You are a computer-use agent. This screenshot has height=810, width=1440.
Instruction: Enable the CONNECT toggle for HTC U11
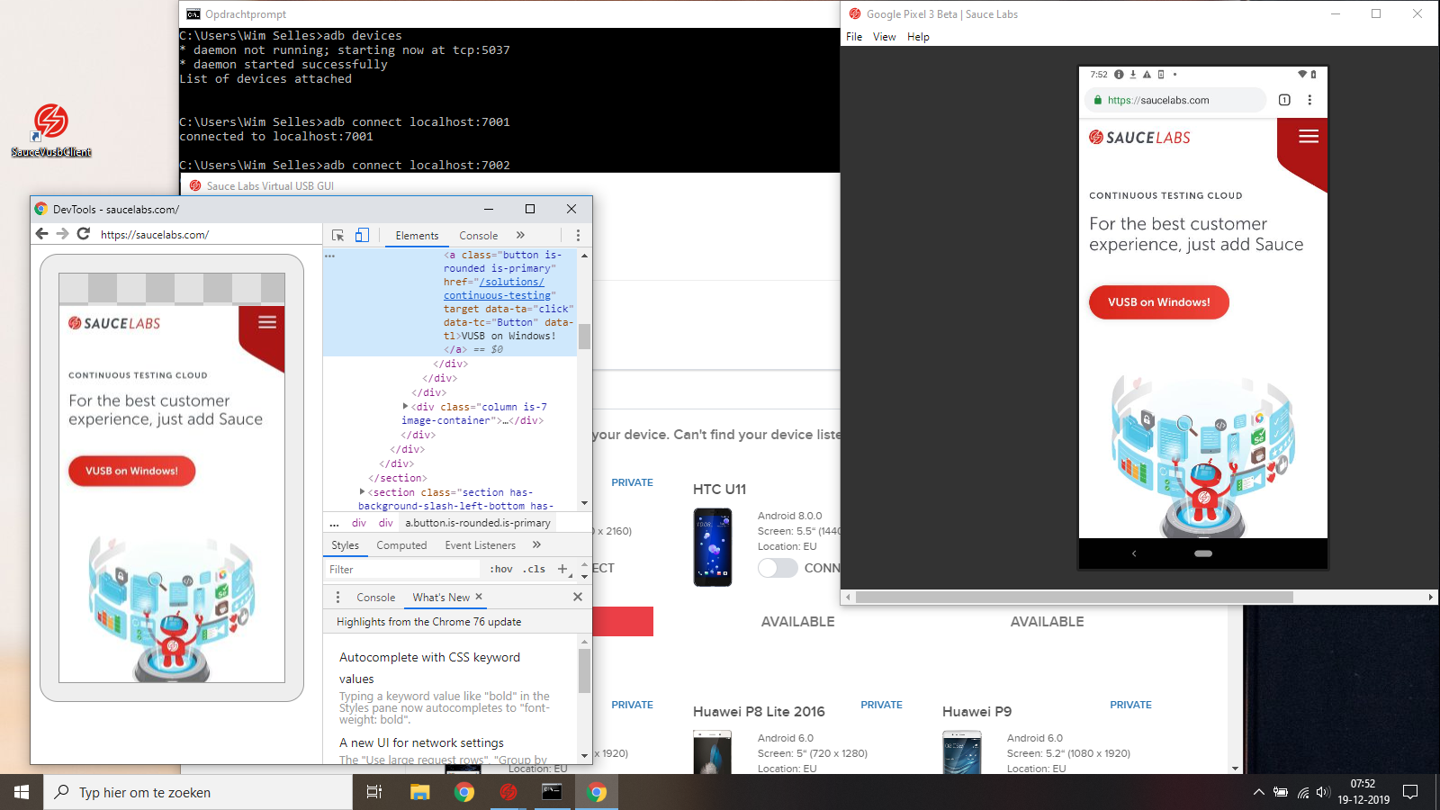coord(778,568)
